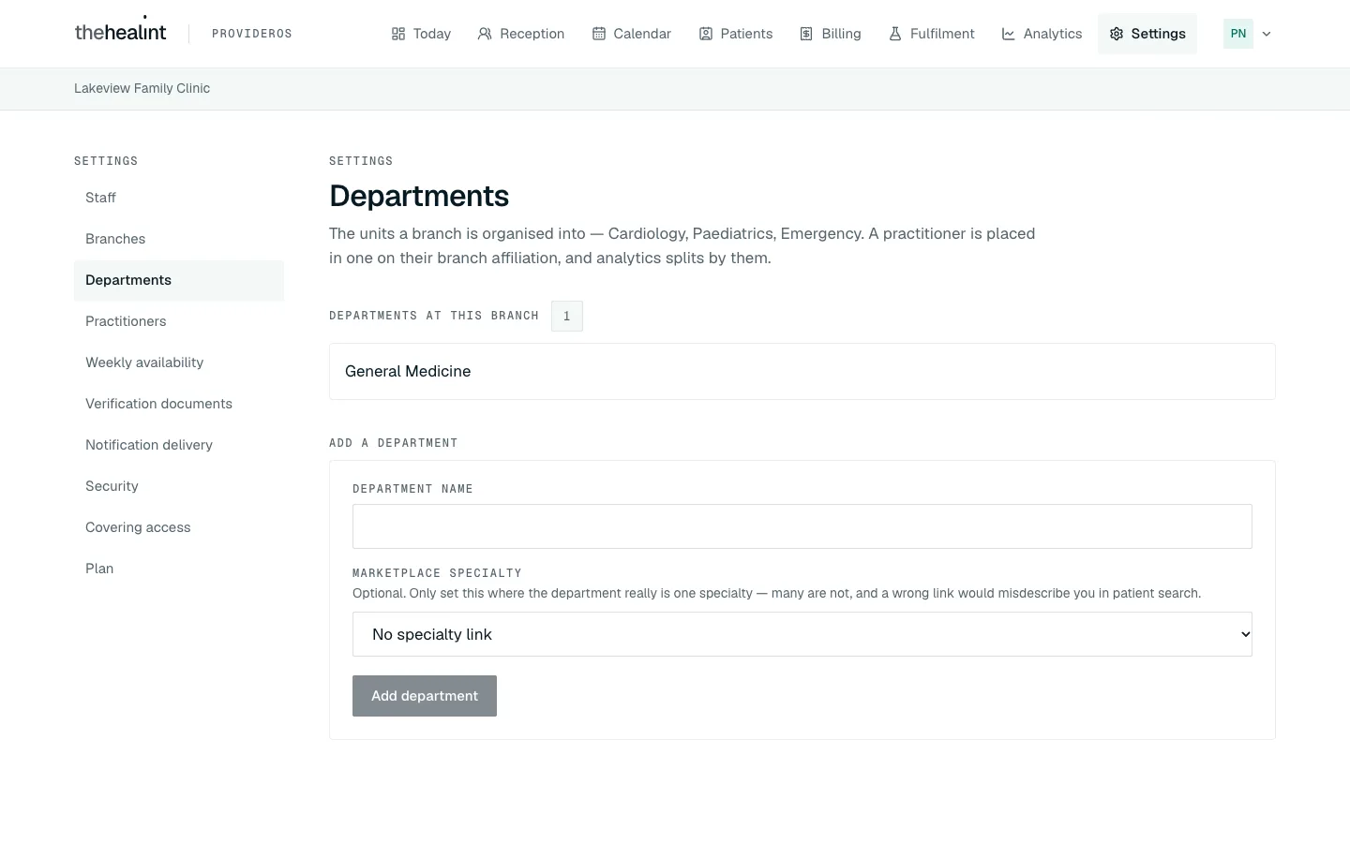
Task: Click the Settings gear icon
Action: click(1117, 34)
